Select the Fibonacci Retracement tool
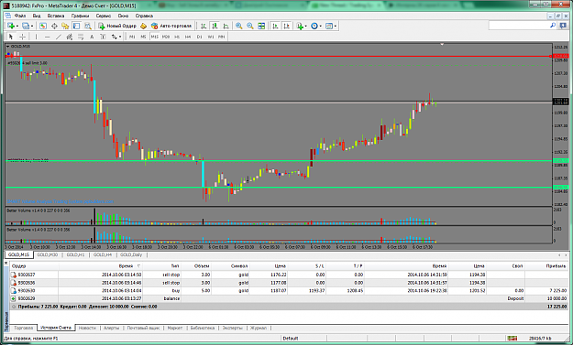Image resolution: width=573 pixels, height=345 pixels. coord(81,37)
